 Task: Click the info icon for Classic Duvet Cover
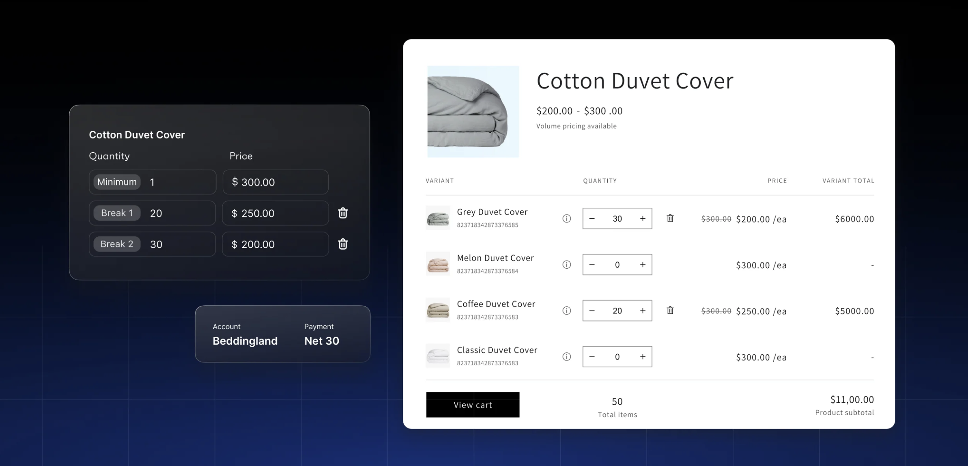[x=567, y=357]
